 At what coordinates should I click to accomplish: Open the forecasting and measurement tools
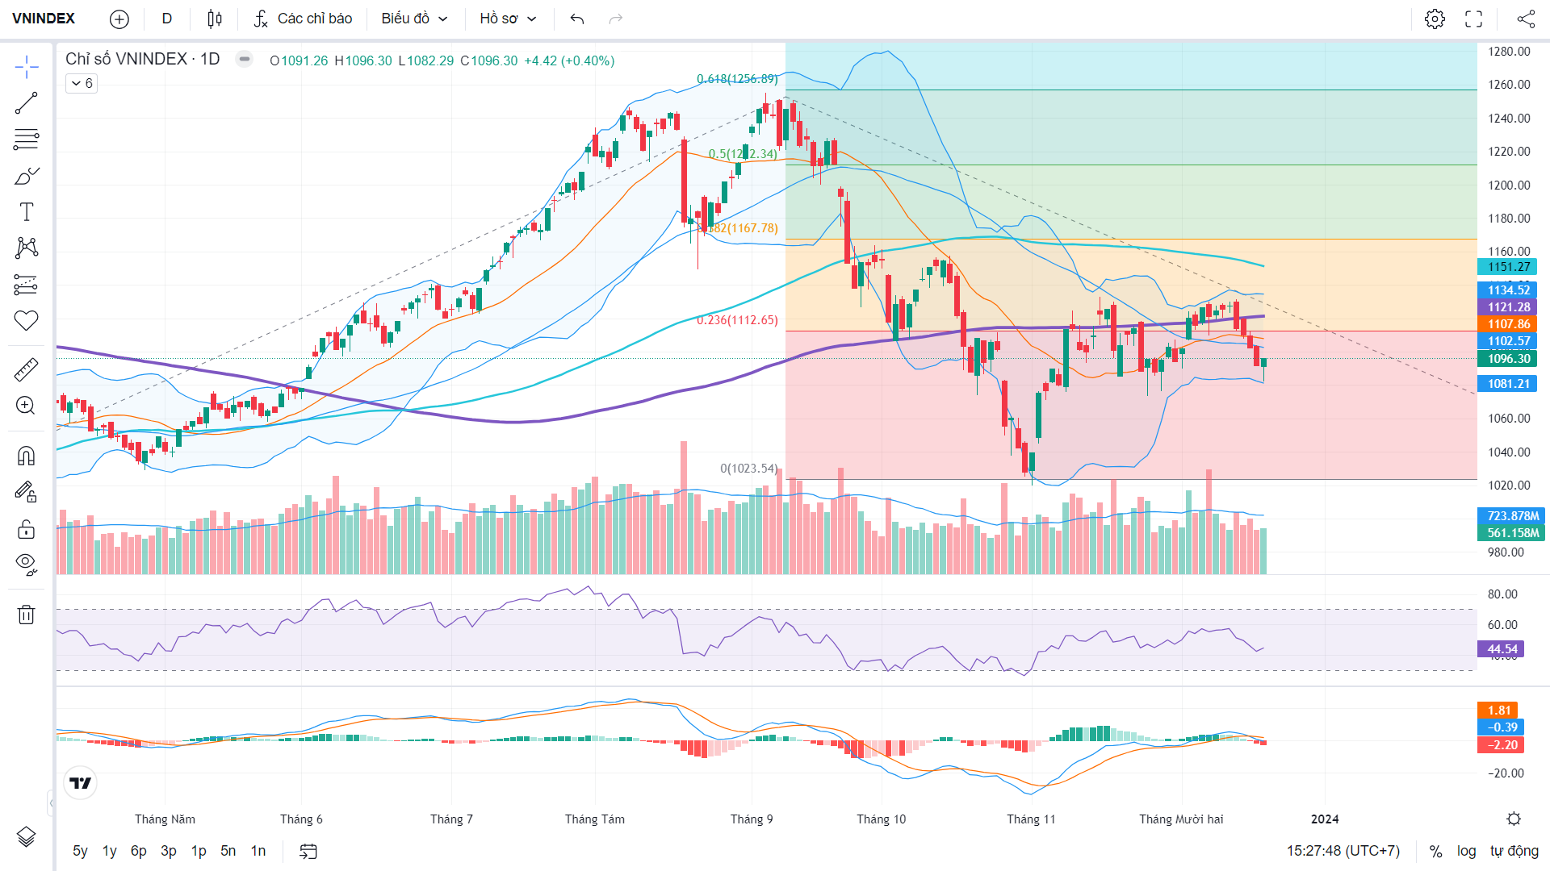point(26,284)
